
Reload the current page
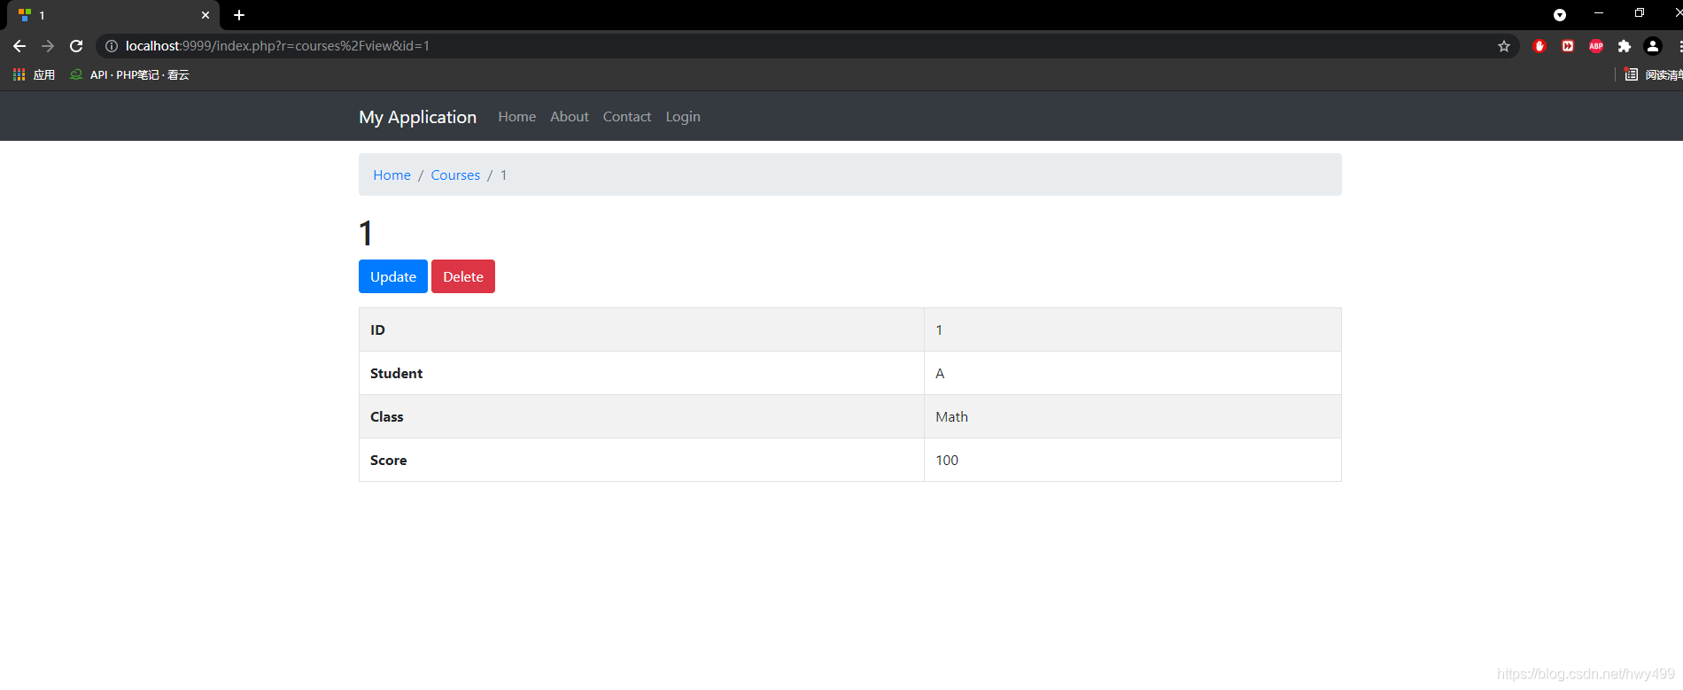click(x=76, y=46)
